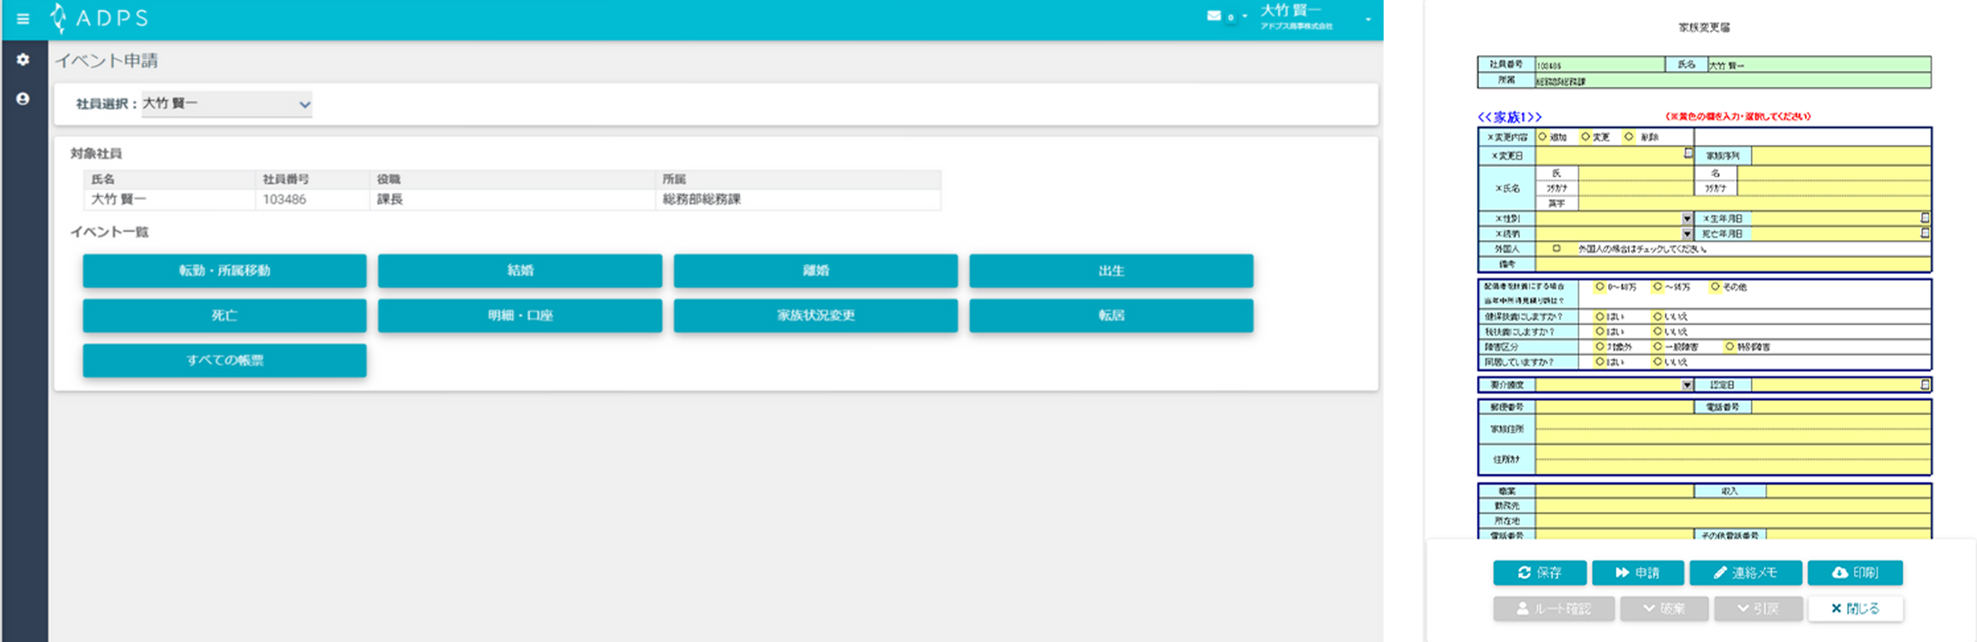Open the 社員選択 employee dropdown
This screenshot has height=642, width=1977.
point(227,103)
